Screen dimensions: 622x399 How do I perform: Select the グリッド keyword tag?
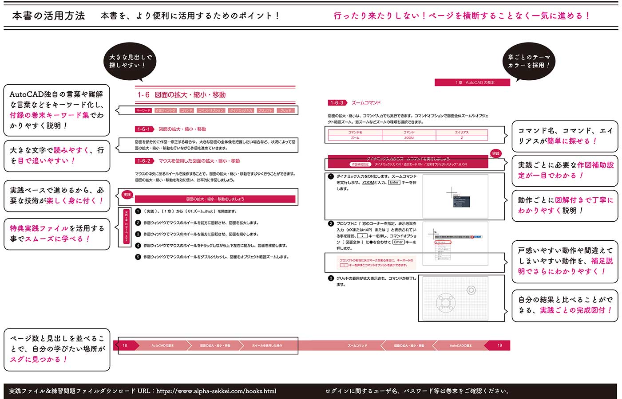pyautogui.click(x=285, y=110)
